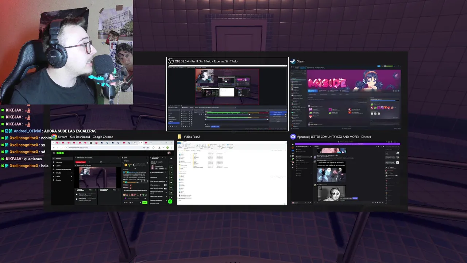Open the dictator meme image in Discord

point(331,172)
